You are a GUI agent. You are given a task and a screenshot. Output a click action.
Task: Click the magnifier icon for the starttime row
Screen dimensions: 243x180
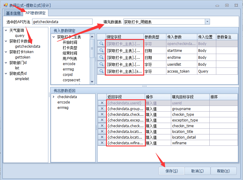(x=101, y=51)
